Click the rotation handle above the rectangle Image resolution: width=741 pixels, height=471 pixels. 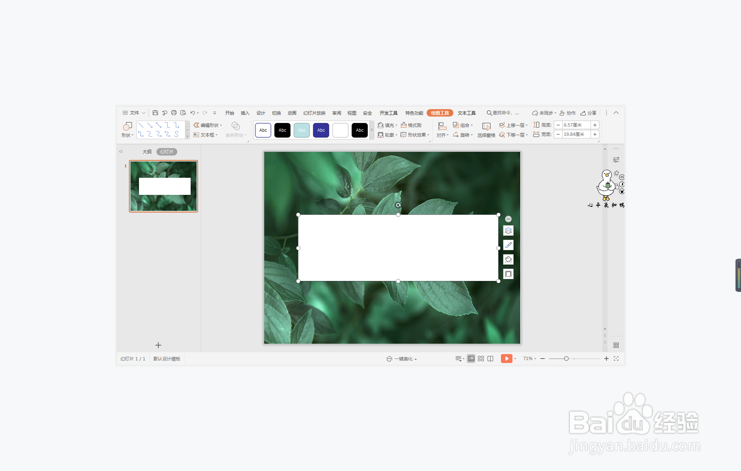398,205
